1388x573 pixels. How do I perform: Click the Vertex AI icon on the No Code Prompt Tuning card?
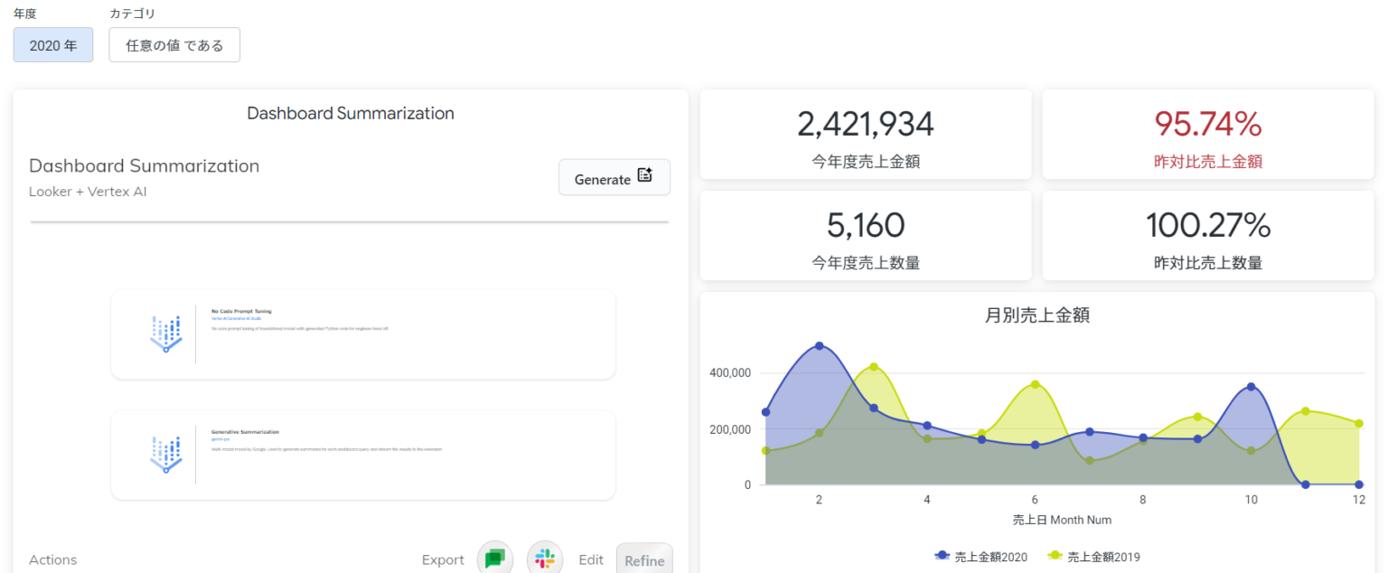click(165, 333)
